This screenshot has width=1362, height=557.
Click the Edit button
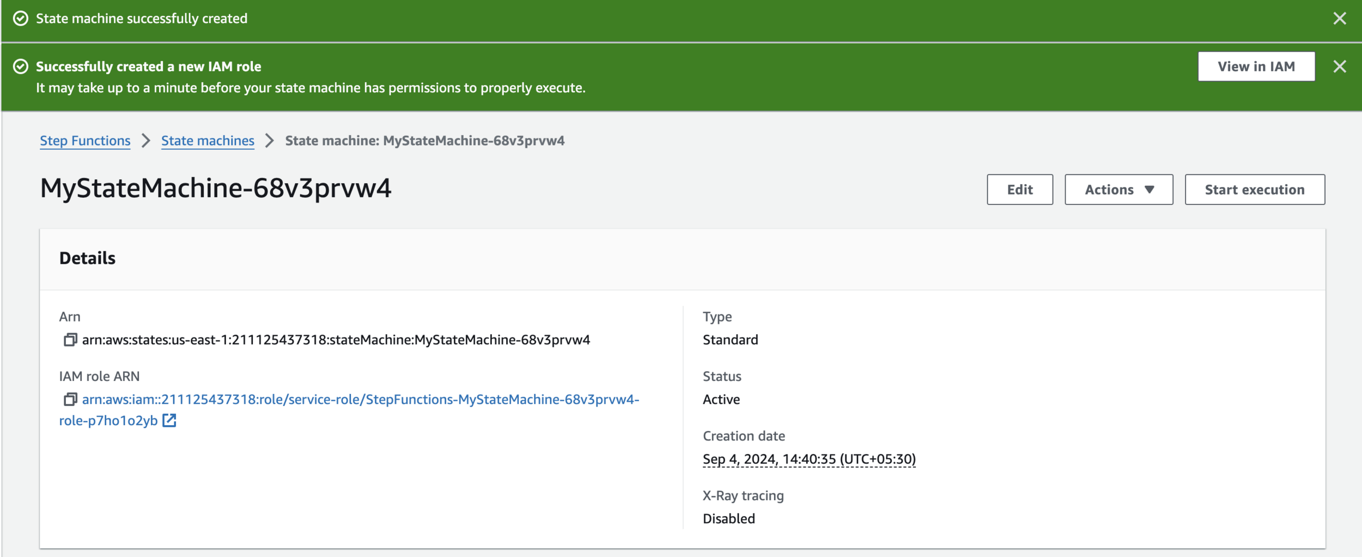click(1020, 190)
